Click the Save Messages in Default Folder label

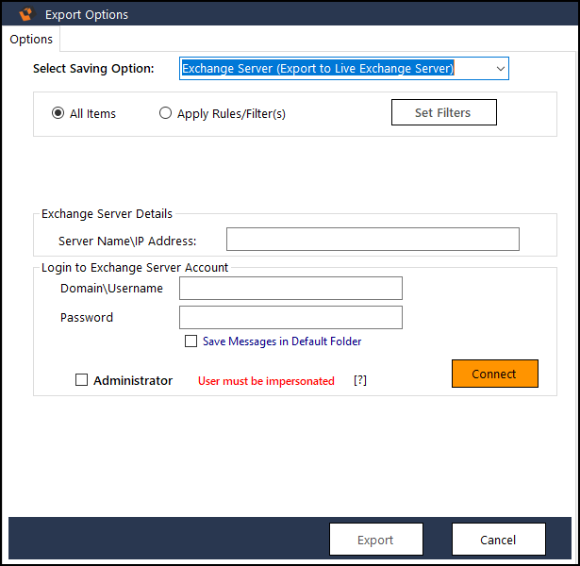coord(282,341)
